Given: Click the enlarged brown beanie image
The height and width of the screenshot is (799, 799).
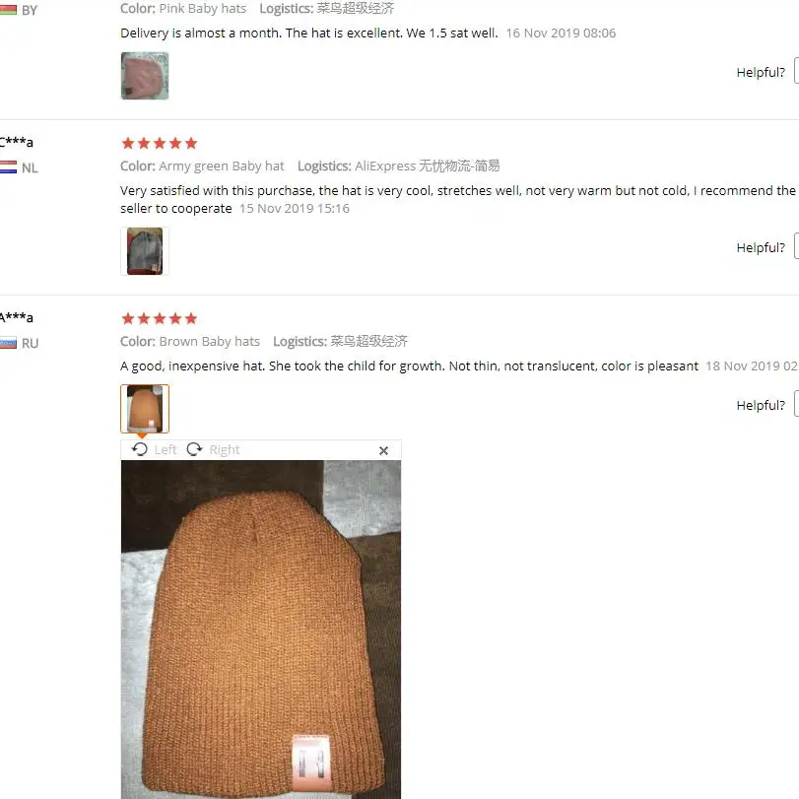Looking at the screenshot, I should tap(261, 630).
